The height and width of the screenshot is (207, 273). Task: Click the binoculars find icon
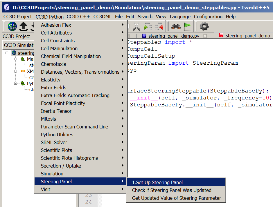pos(176,27)
